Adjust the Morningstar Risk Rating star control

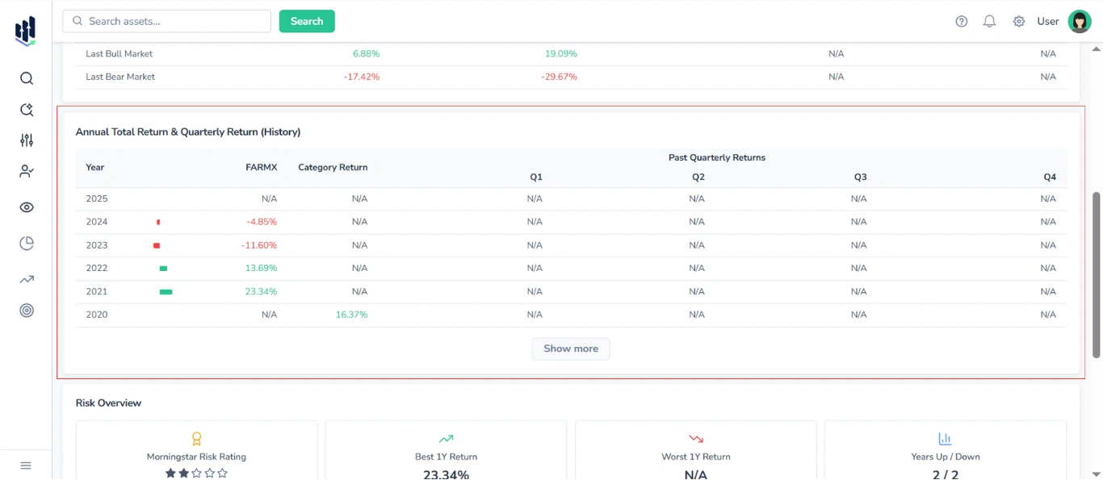[x=196, y=473]
